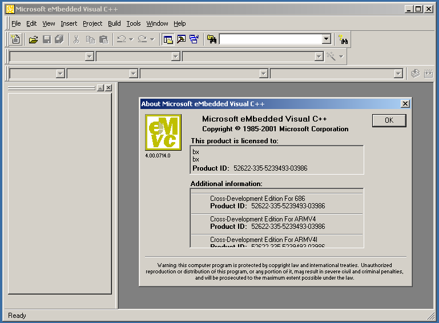
Task: Click the Save All toolbar icon
Action: (x=59, y=39)
